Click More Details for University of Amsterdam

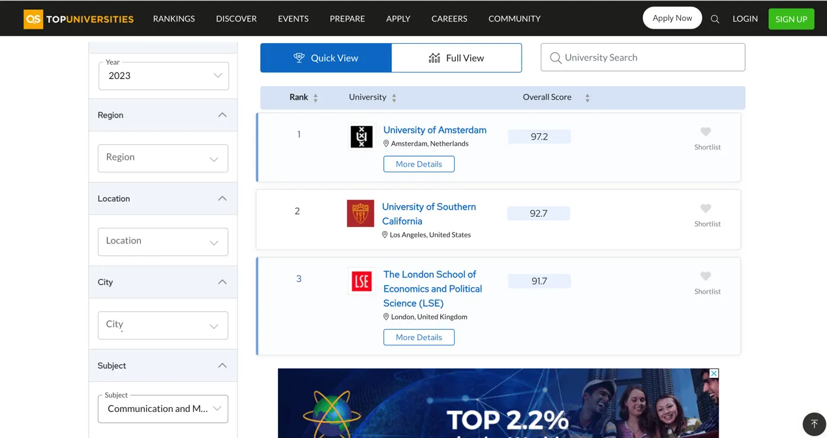pyautogui.click(x=419, y=164)
